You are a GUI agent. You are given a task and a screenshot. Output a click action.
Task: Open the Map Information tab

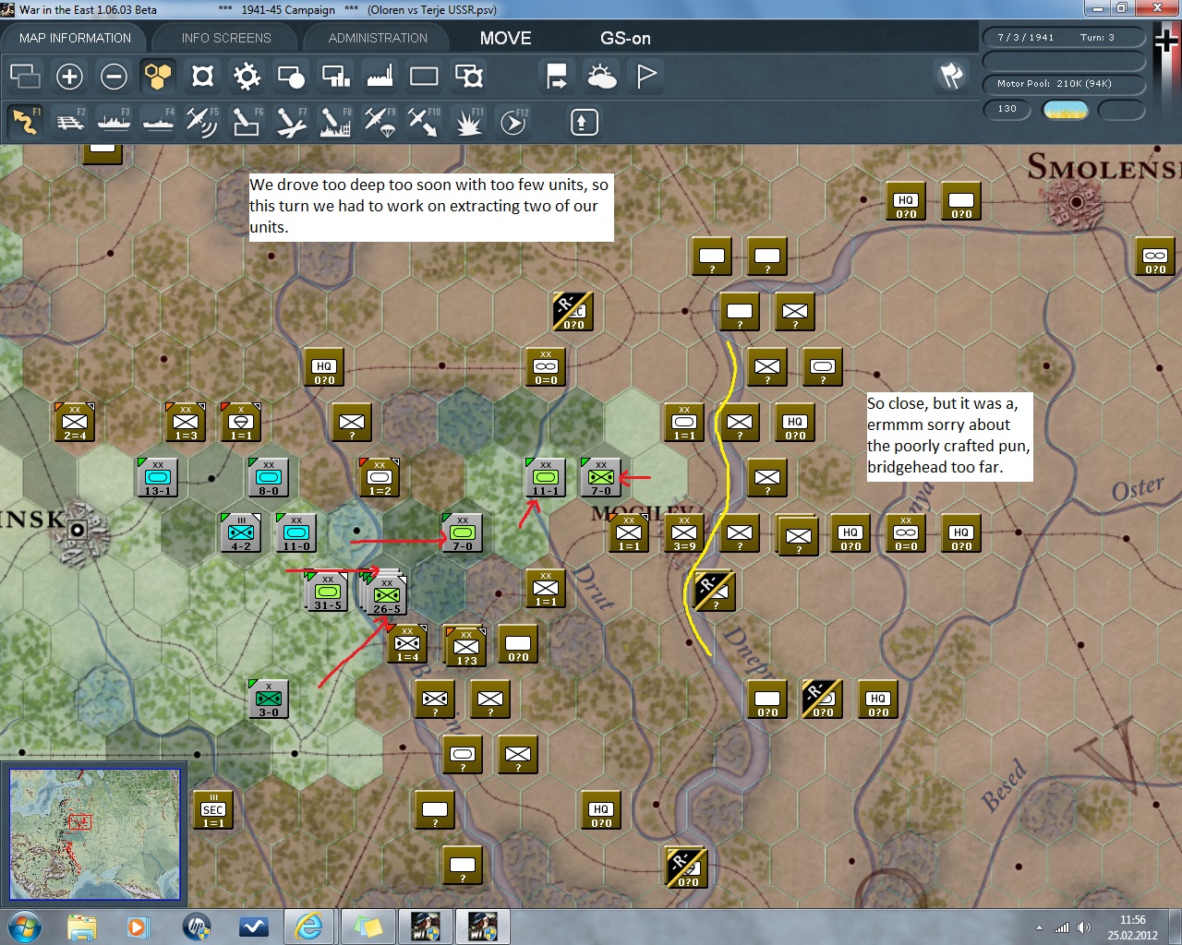(75, 38)
